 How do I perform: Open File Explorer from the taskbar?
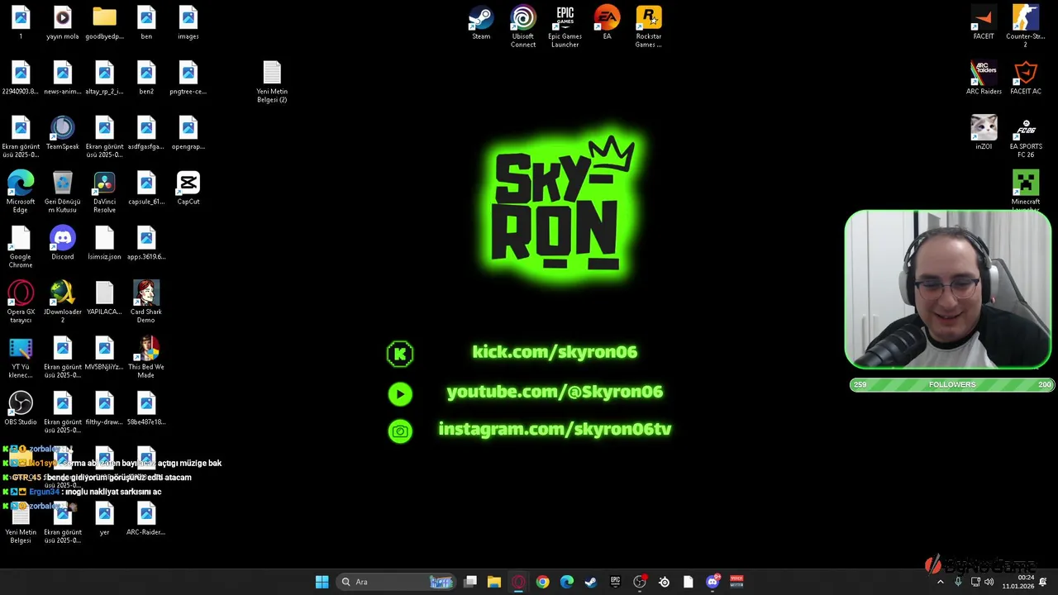pos(494,582)
